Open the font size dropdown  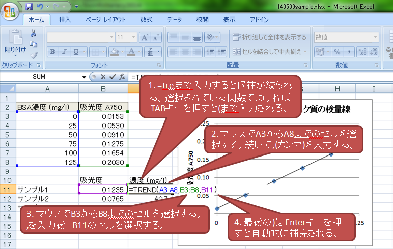133,37
